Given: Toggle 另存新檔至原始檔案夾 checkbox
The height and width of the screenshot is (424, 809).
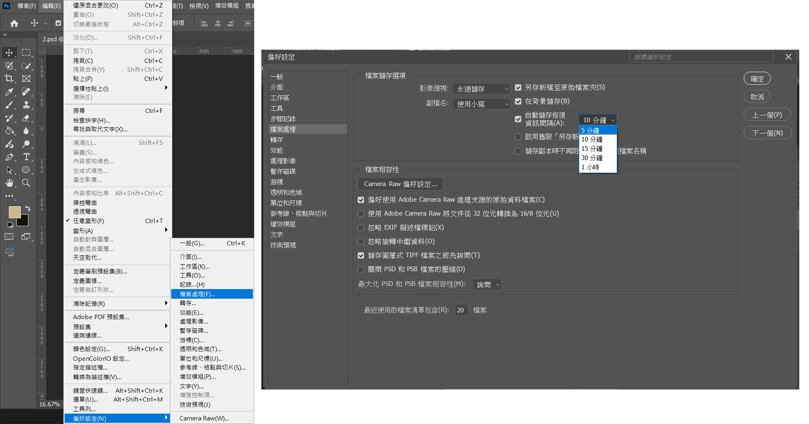Looking at the screenshot, I should [518, 88].
